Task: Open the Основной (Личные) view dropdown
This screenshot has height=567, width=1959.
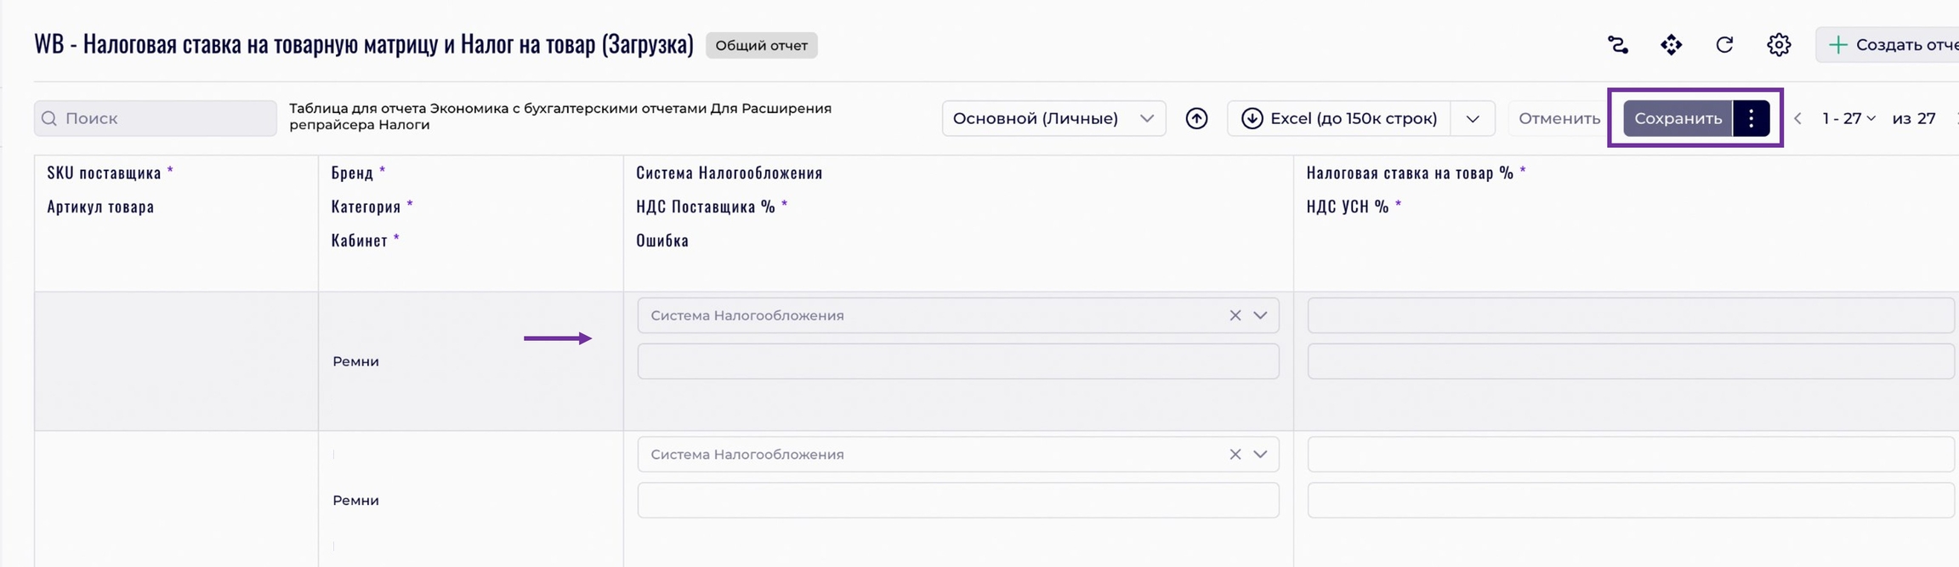Action: (x=1053, y=118)
